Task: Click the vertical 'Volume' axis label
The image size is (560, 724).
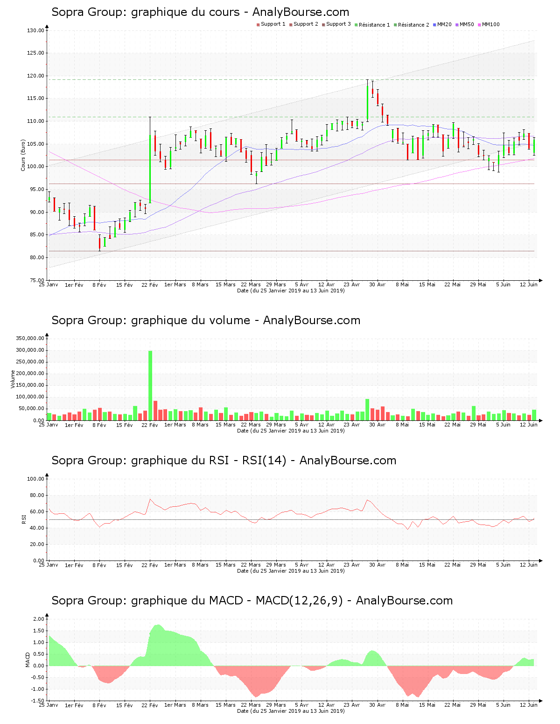Action: pyautogui.click(x=13, y=379)
